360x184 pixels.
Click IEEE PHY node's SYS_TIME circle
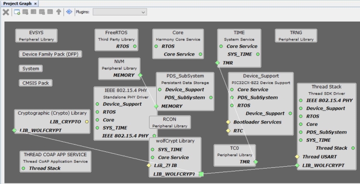98,128
